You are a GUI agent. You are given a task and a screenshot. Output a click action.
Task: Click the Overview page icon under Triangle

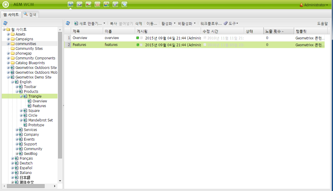tap(30, 101)
